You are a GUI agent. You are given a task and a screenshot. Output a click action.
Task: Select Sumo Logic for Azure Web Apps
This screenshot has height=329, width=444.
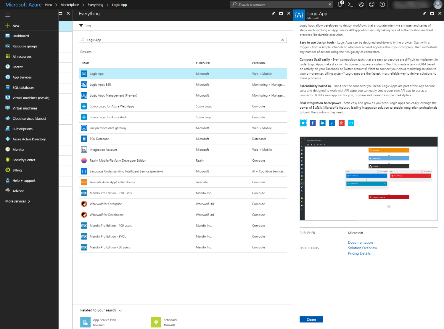pos(183,106)
